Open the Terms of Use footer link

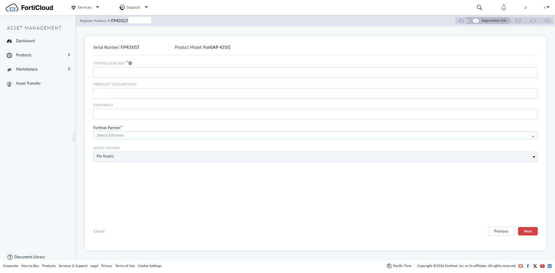click(x=125, y=266)
